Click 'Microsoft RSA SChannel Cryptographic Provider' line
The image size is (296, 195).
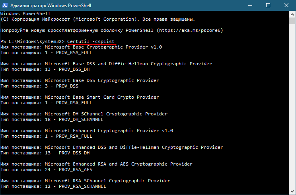pyautogui.click(x=107, y=181)
